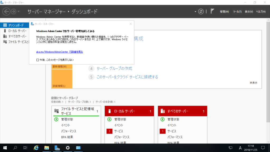Open イベント in the ファイル サービス tile
This screenshot has height=152, width=270.
point(65,125)
